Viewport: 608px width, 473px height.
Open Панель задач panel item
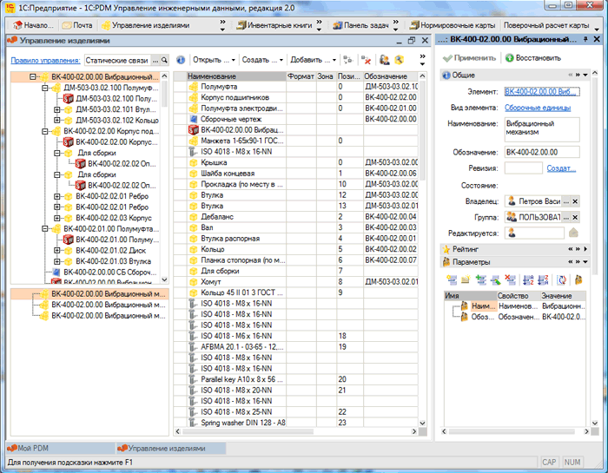(361, 25)
